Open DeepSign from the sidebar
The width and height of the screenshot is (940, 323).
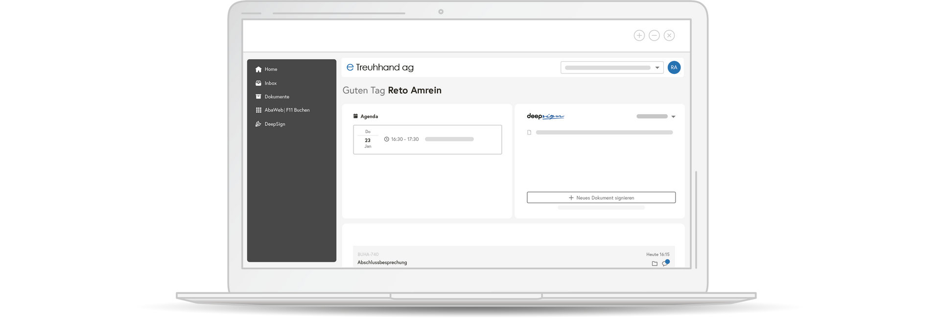[270, 124]
